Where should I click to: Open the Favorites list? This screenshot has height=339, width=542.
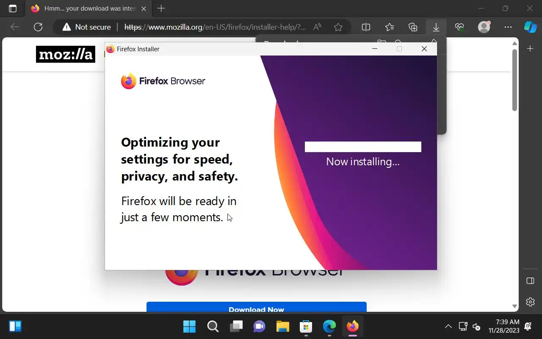(x=390, y=27)
